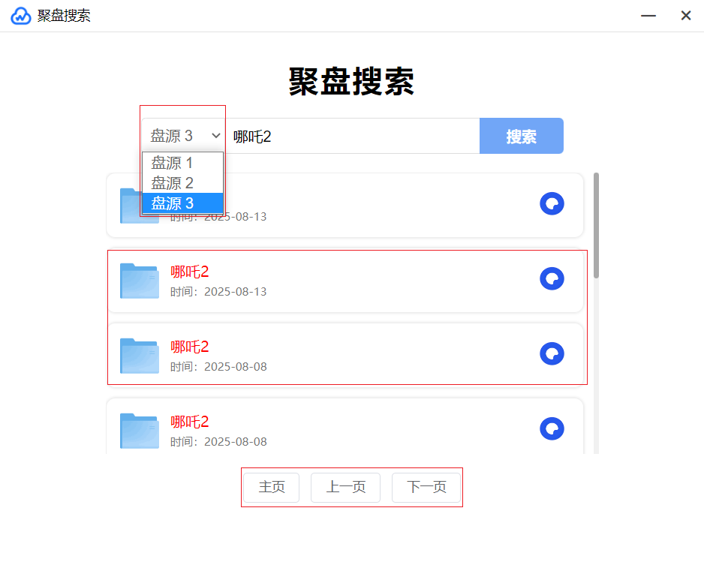Click title 哪吒2 of the bottom result card

[x=189, y=422]
